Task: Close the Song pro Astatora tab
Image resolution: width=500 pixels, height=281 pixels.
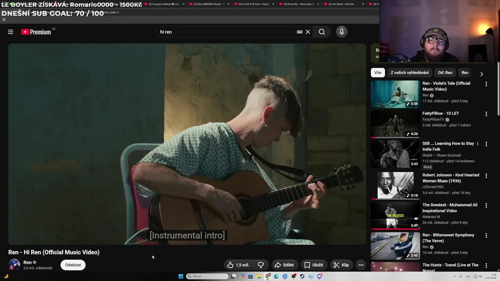Action: pos(183,4)
